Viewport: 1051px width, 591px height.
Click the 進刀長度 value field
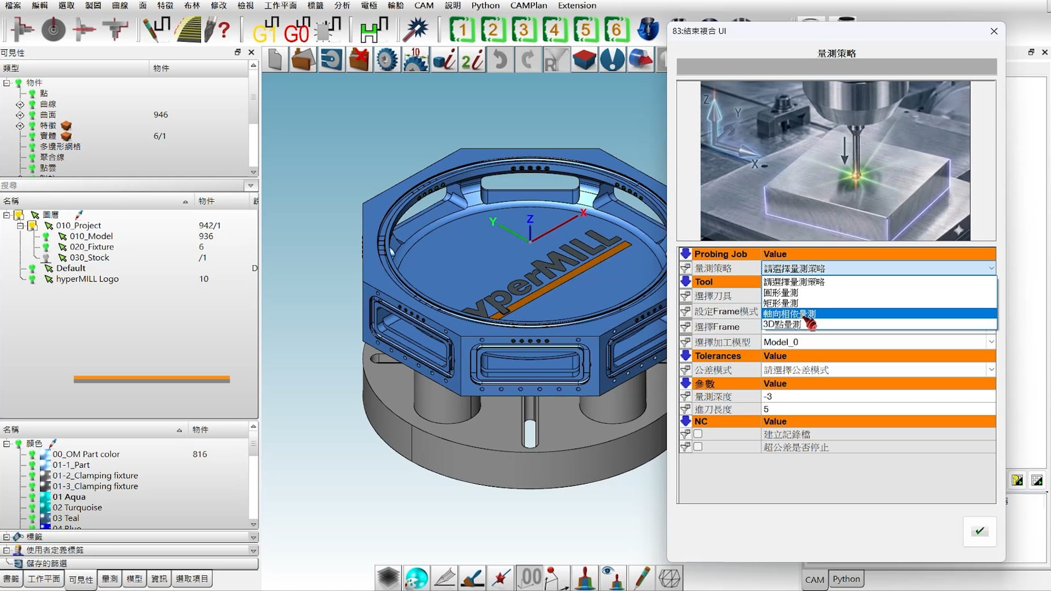pos(879,409)
